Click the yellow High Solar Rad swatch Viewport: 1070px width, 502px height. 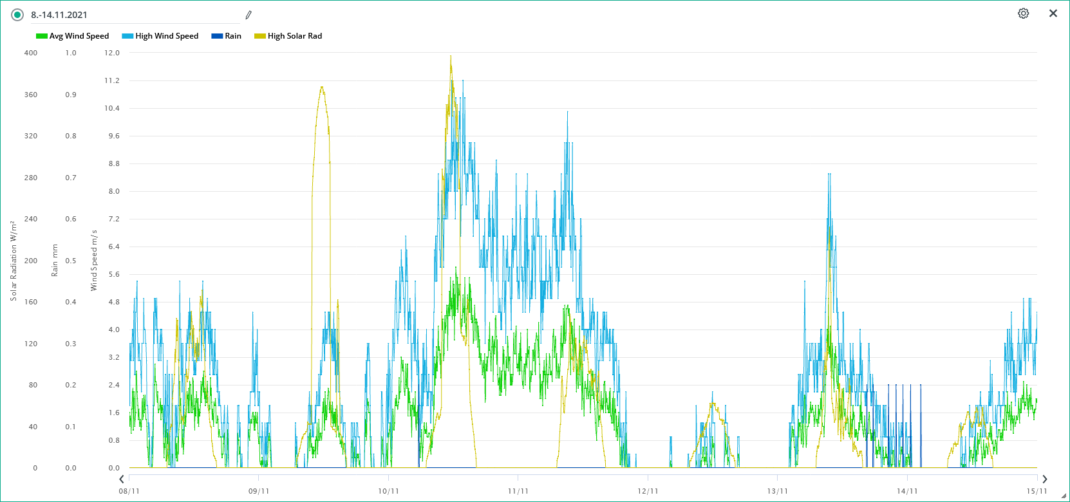pyautogui.click(x=260, y=36)
